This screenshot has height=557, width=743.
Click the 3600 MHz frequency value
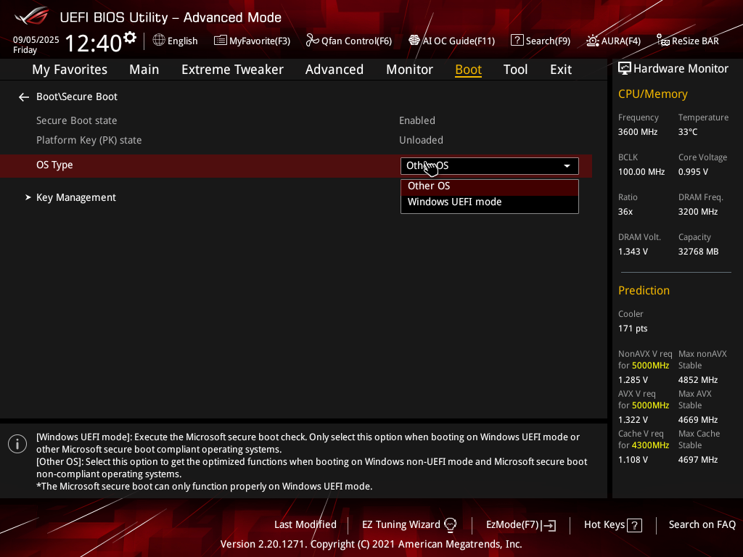click(x=637, y=132)
